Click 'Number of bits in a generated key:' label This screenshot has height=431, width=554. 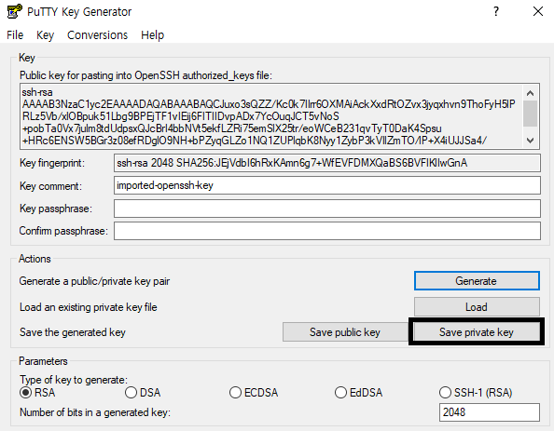tap(95, 412)
